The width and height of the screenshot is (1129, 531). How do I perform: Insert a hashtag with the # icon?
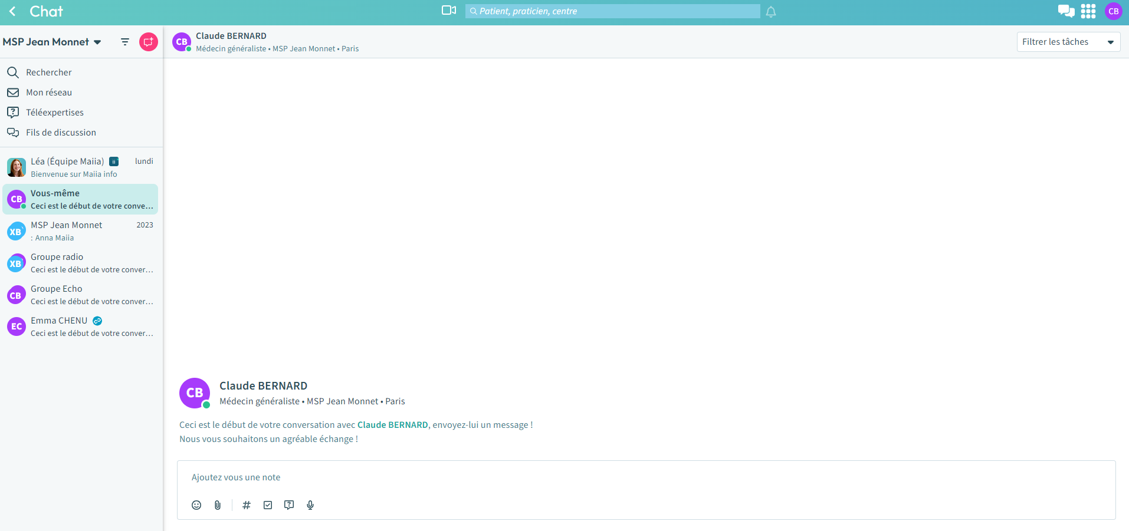pyautogui.click(x=247, y=505)
